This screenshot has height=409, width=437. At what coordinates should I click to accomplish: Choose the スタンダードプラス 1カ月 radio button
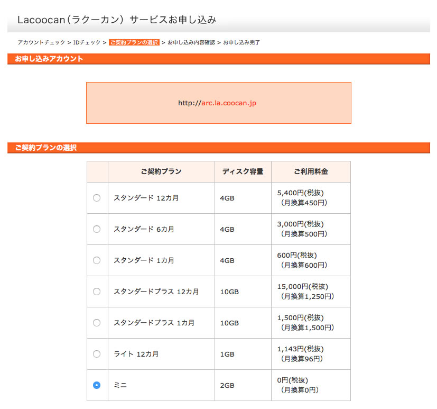[96, 323]
